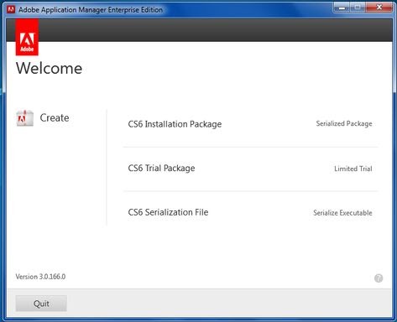
Task: Click the Create package box icon
Action: 25,118
